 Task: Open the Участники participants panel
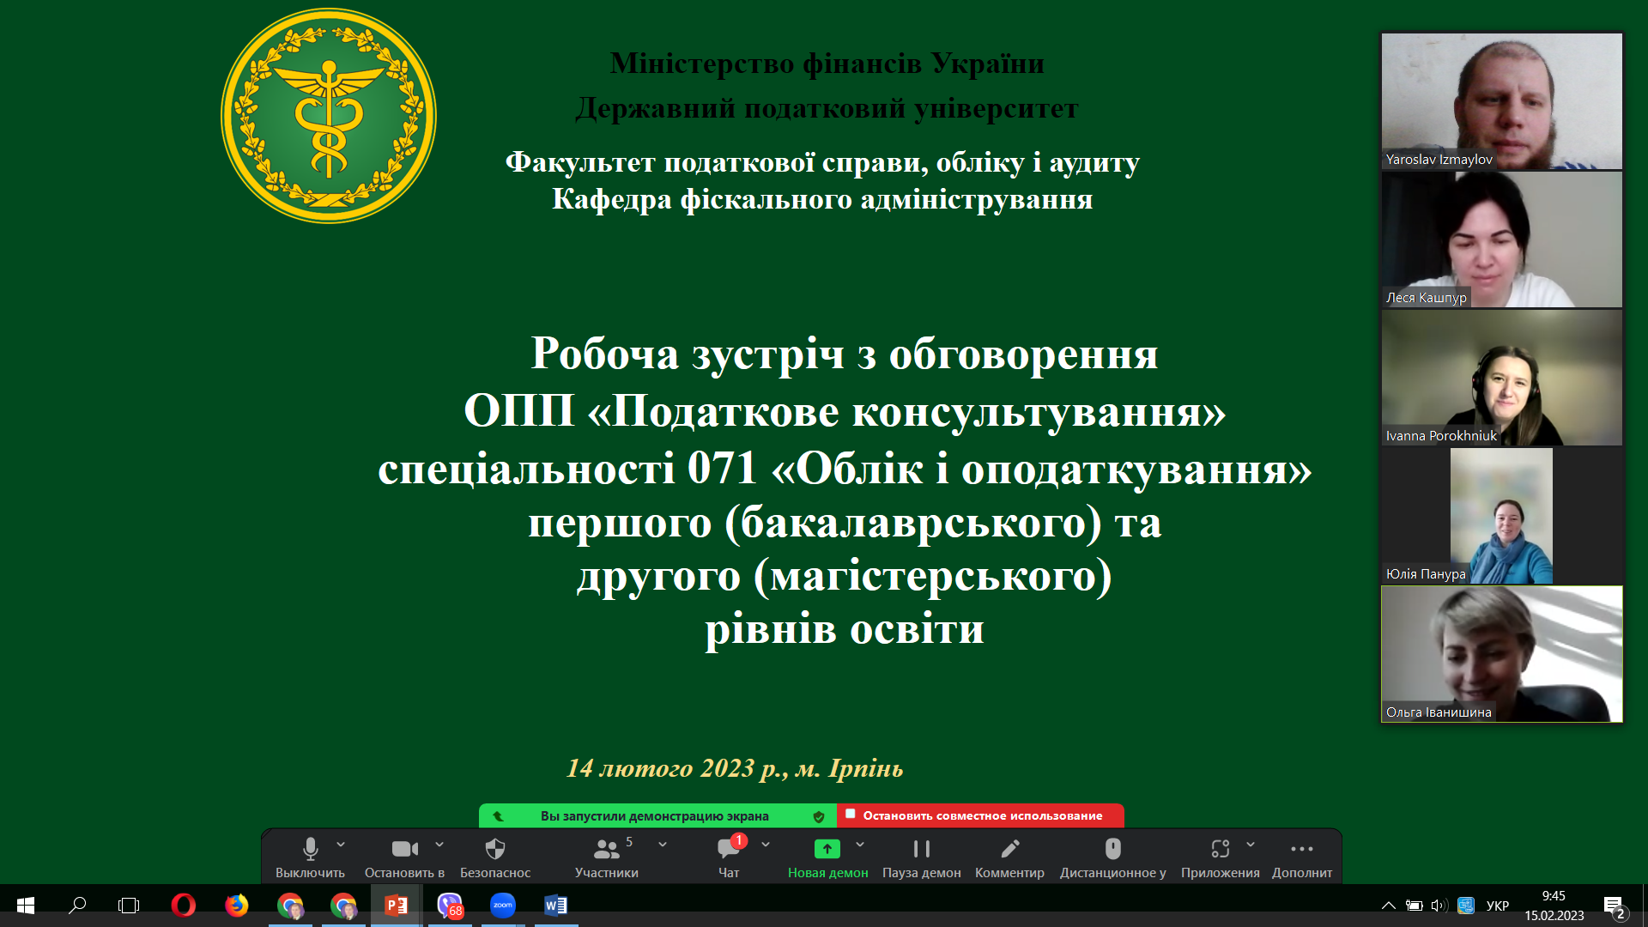tap(607, 857)
